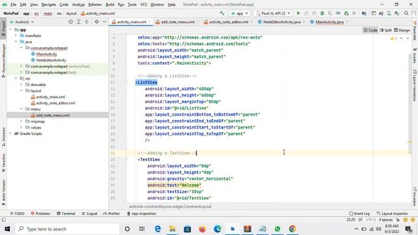Switch to NoteEditorActivity.java tab
418x235 pixels.
[x=281, y=22]
